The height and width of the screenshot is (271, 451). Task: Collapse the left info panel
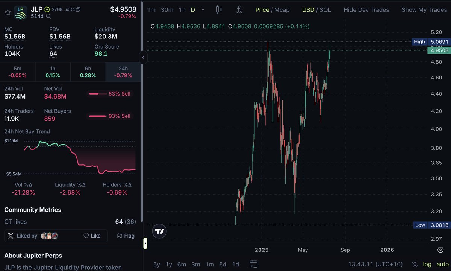pyautogui.click(x=143, y=58)
